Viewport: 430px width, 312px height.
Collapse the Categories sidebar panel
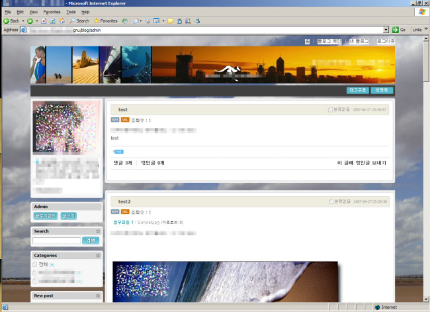click(x=98, y=256)
